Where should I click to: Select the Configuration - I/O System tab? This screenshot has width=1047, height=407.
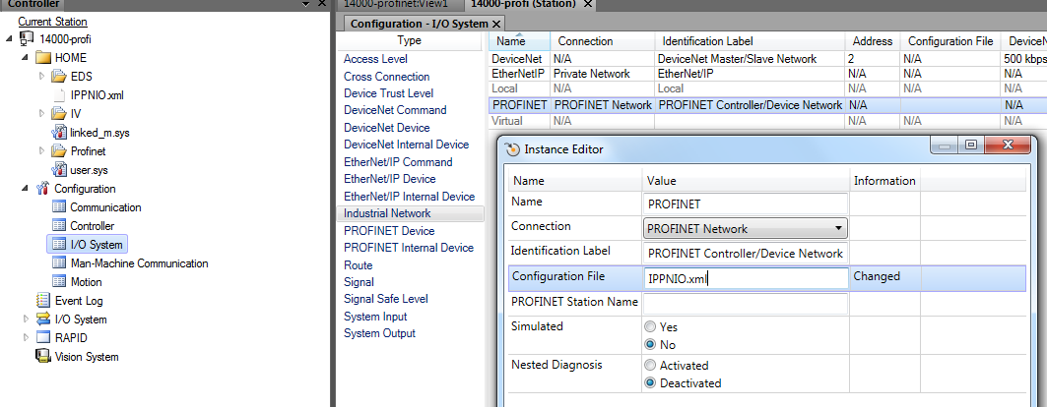coord(419,23)
